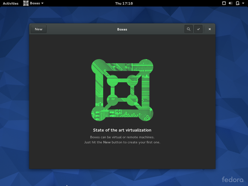This screenshot has height=186, width=248.
Task: Click the power status icon
Action: 238,3
